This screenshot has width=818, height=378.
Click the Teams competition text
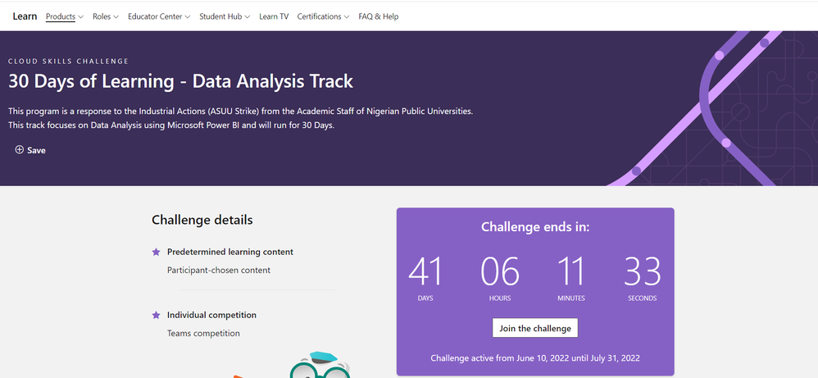pos(203,333)
